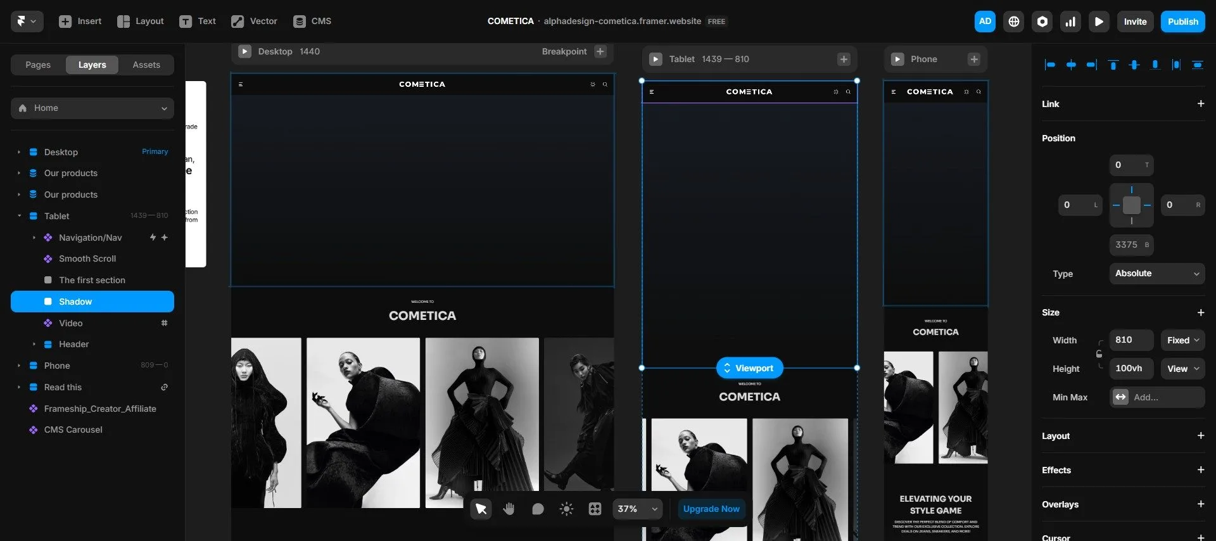This screenshot has width=1216, height=541.
Task: Click the Publish button
Action: click(1182, 22)
